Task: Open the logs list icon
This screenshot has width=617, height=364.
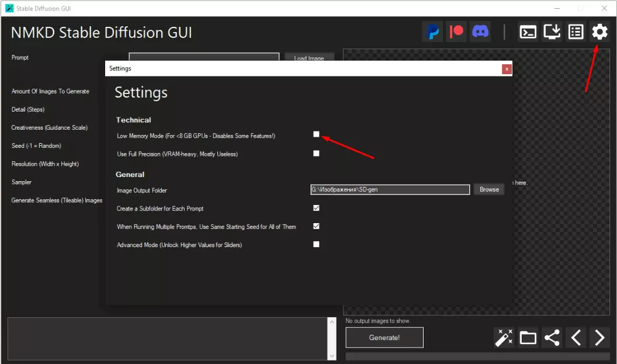Action: pyautogui.click(x=576, y=32)
